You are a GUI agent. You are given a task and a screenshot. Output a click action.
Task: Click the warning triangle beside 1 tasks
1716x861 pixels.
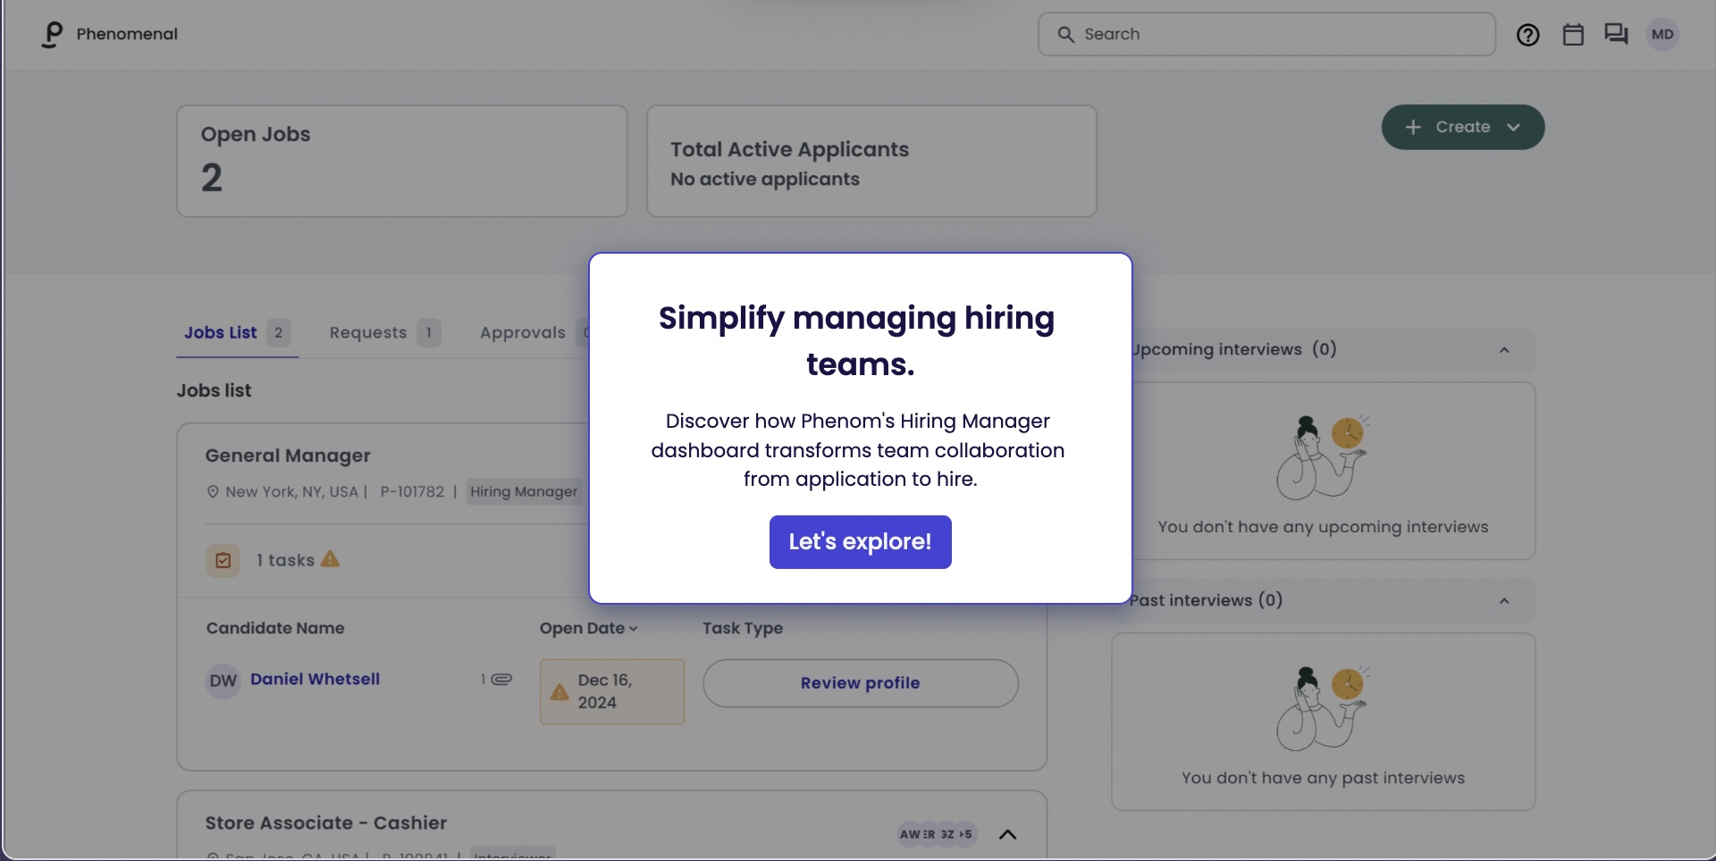tap(330, 559)
